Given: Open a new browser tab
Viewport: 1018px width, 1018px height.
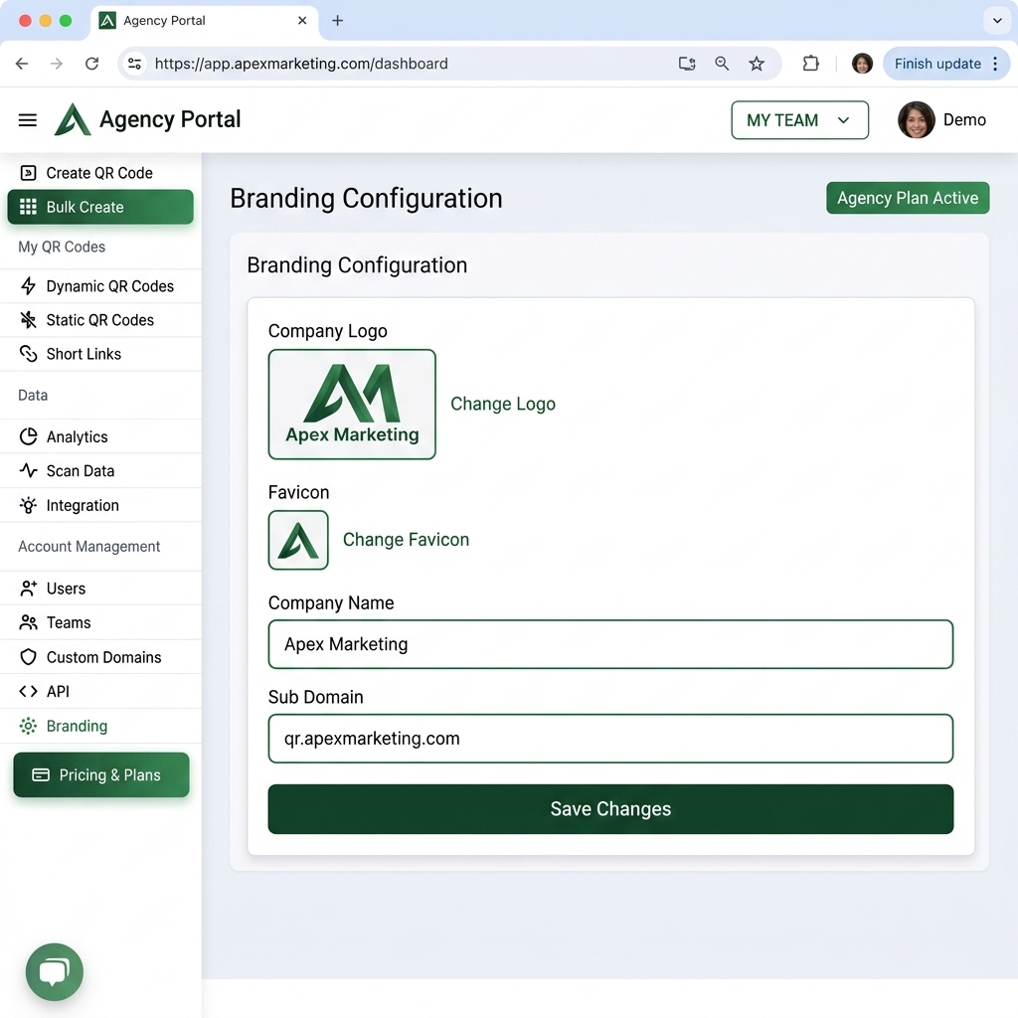Looking at the screenshot, I should pos(338,21).
